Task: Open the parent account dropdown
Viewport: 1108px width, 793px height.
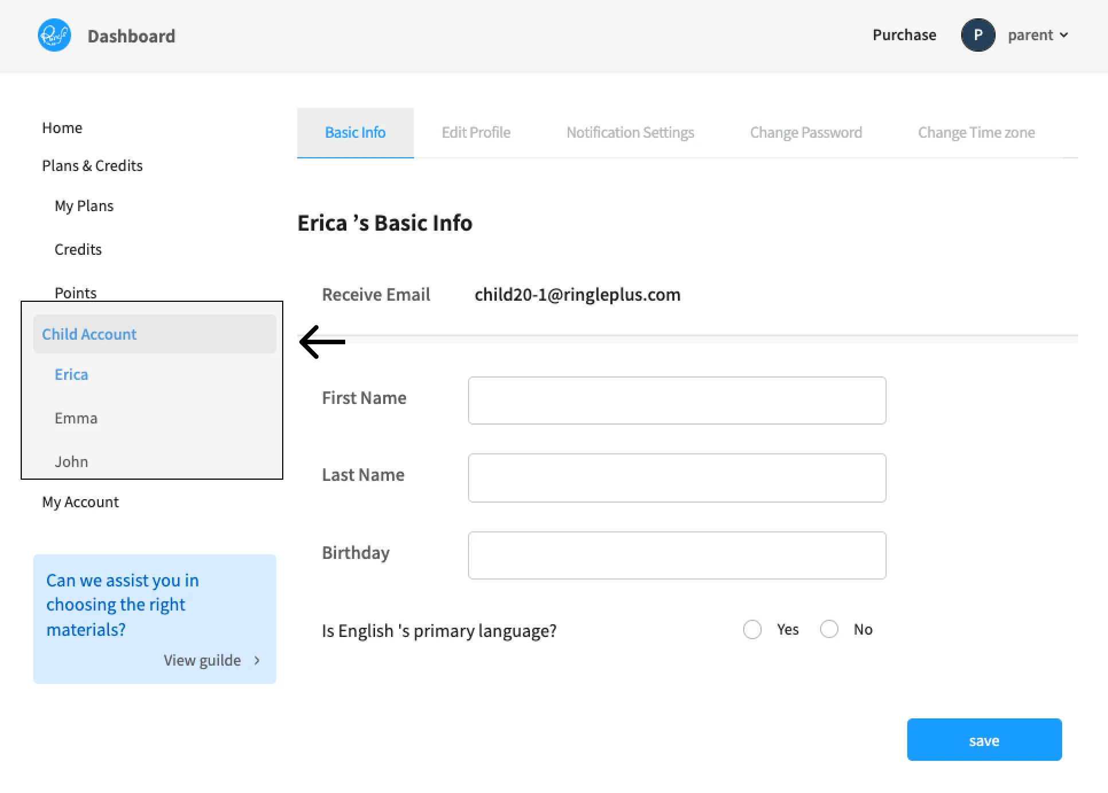Action: (x=1038, y=35)
